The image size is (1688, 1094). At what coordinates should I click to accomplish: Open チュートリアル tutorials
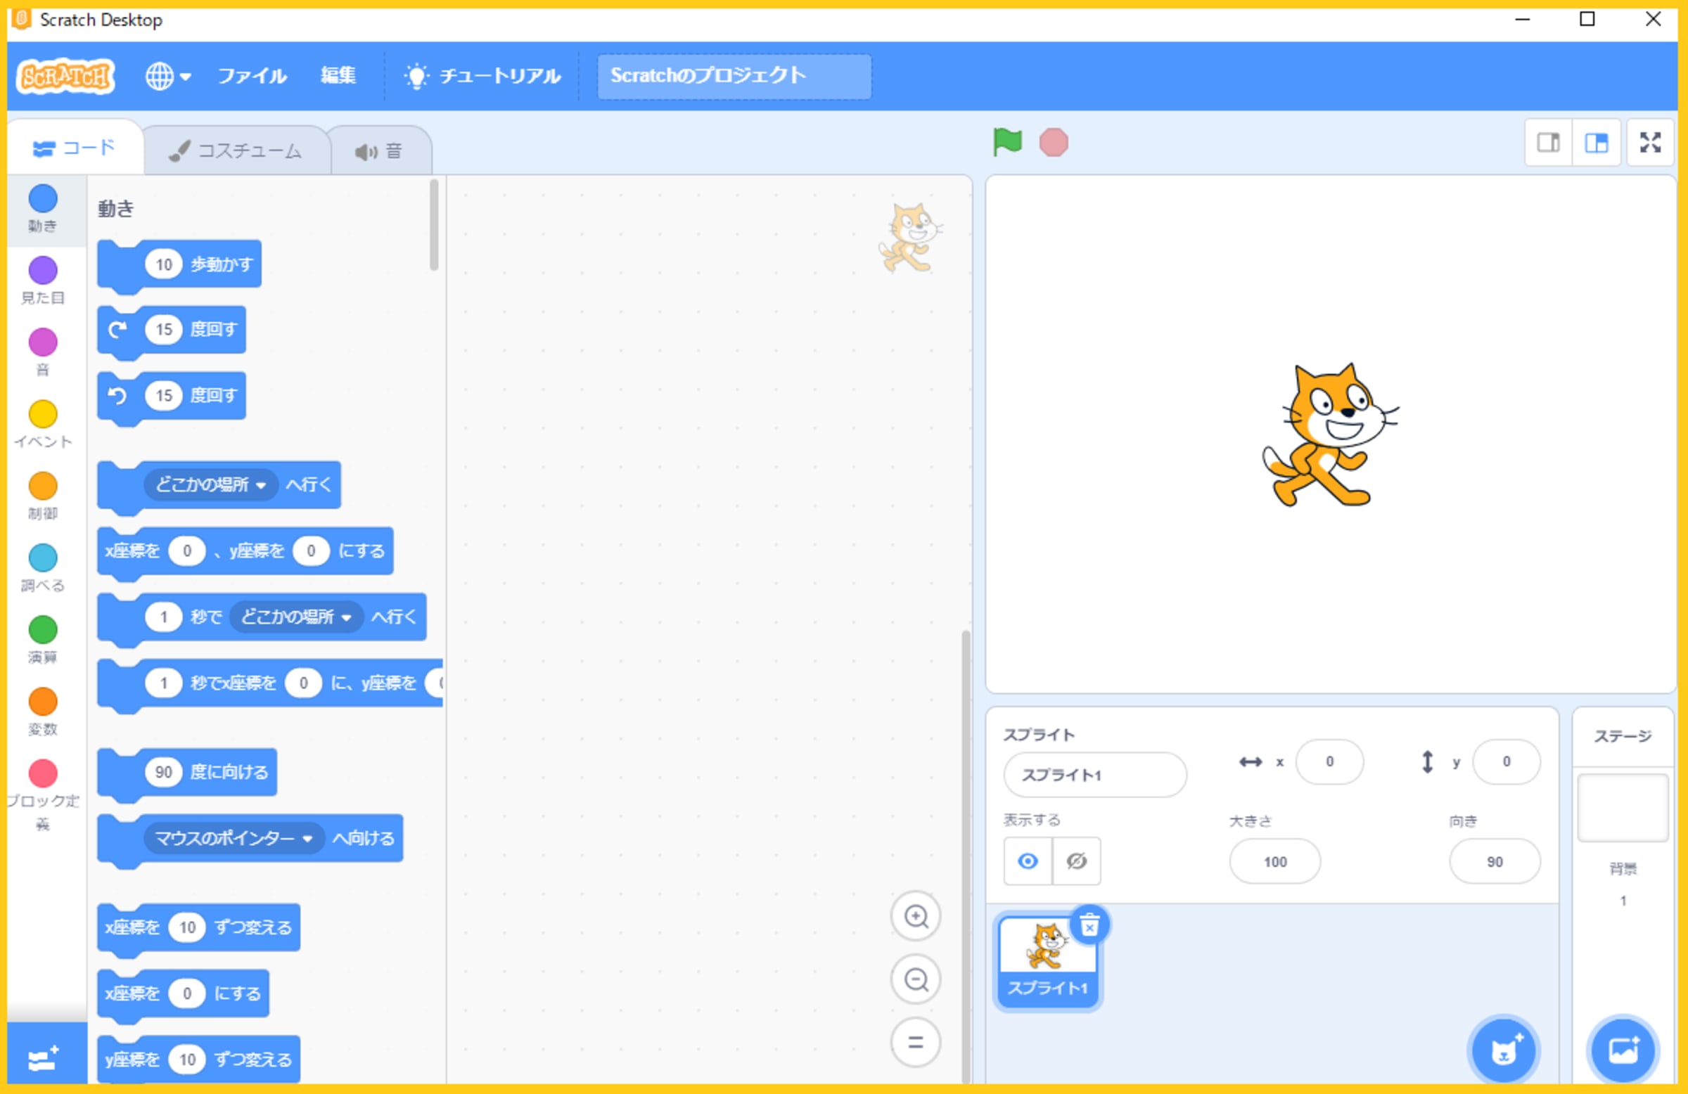pos(482,76)
